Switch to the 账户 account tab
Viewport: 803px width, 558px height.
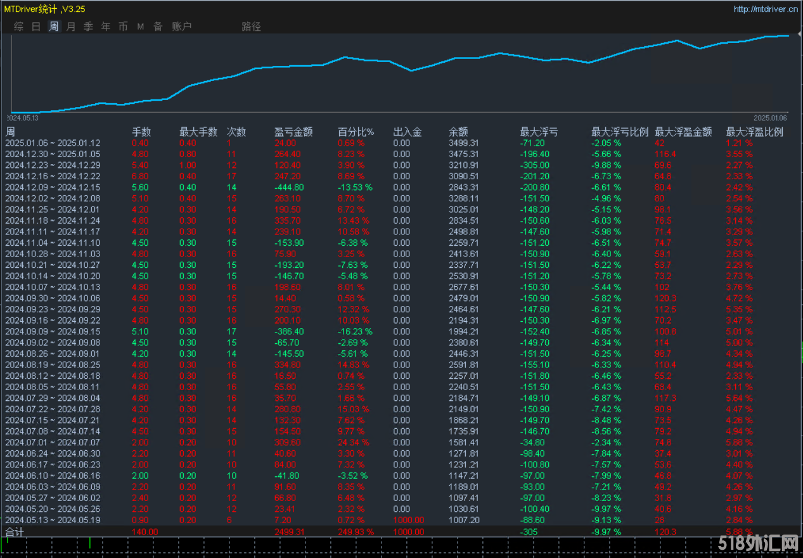click(x=182, y=27)
